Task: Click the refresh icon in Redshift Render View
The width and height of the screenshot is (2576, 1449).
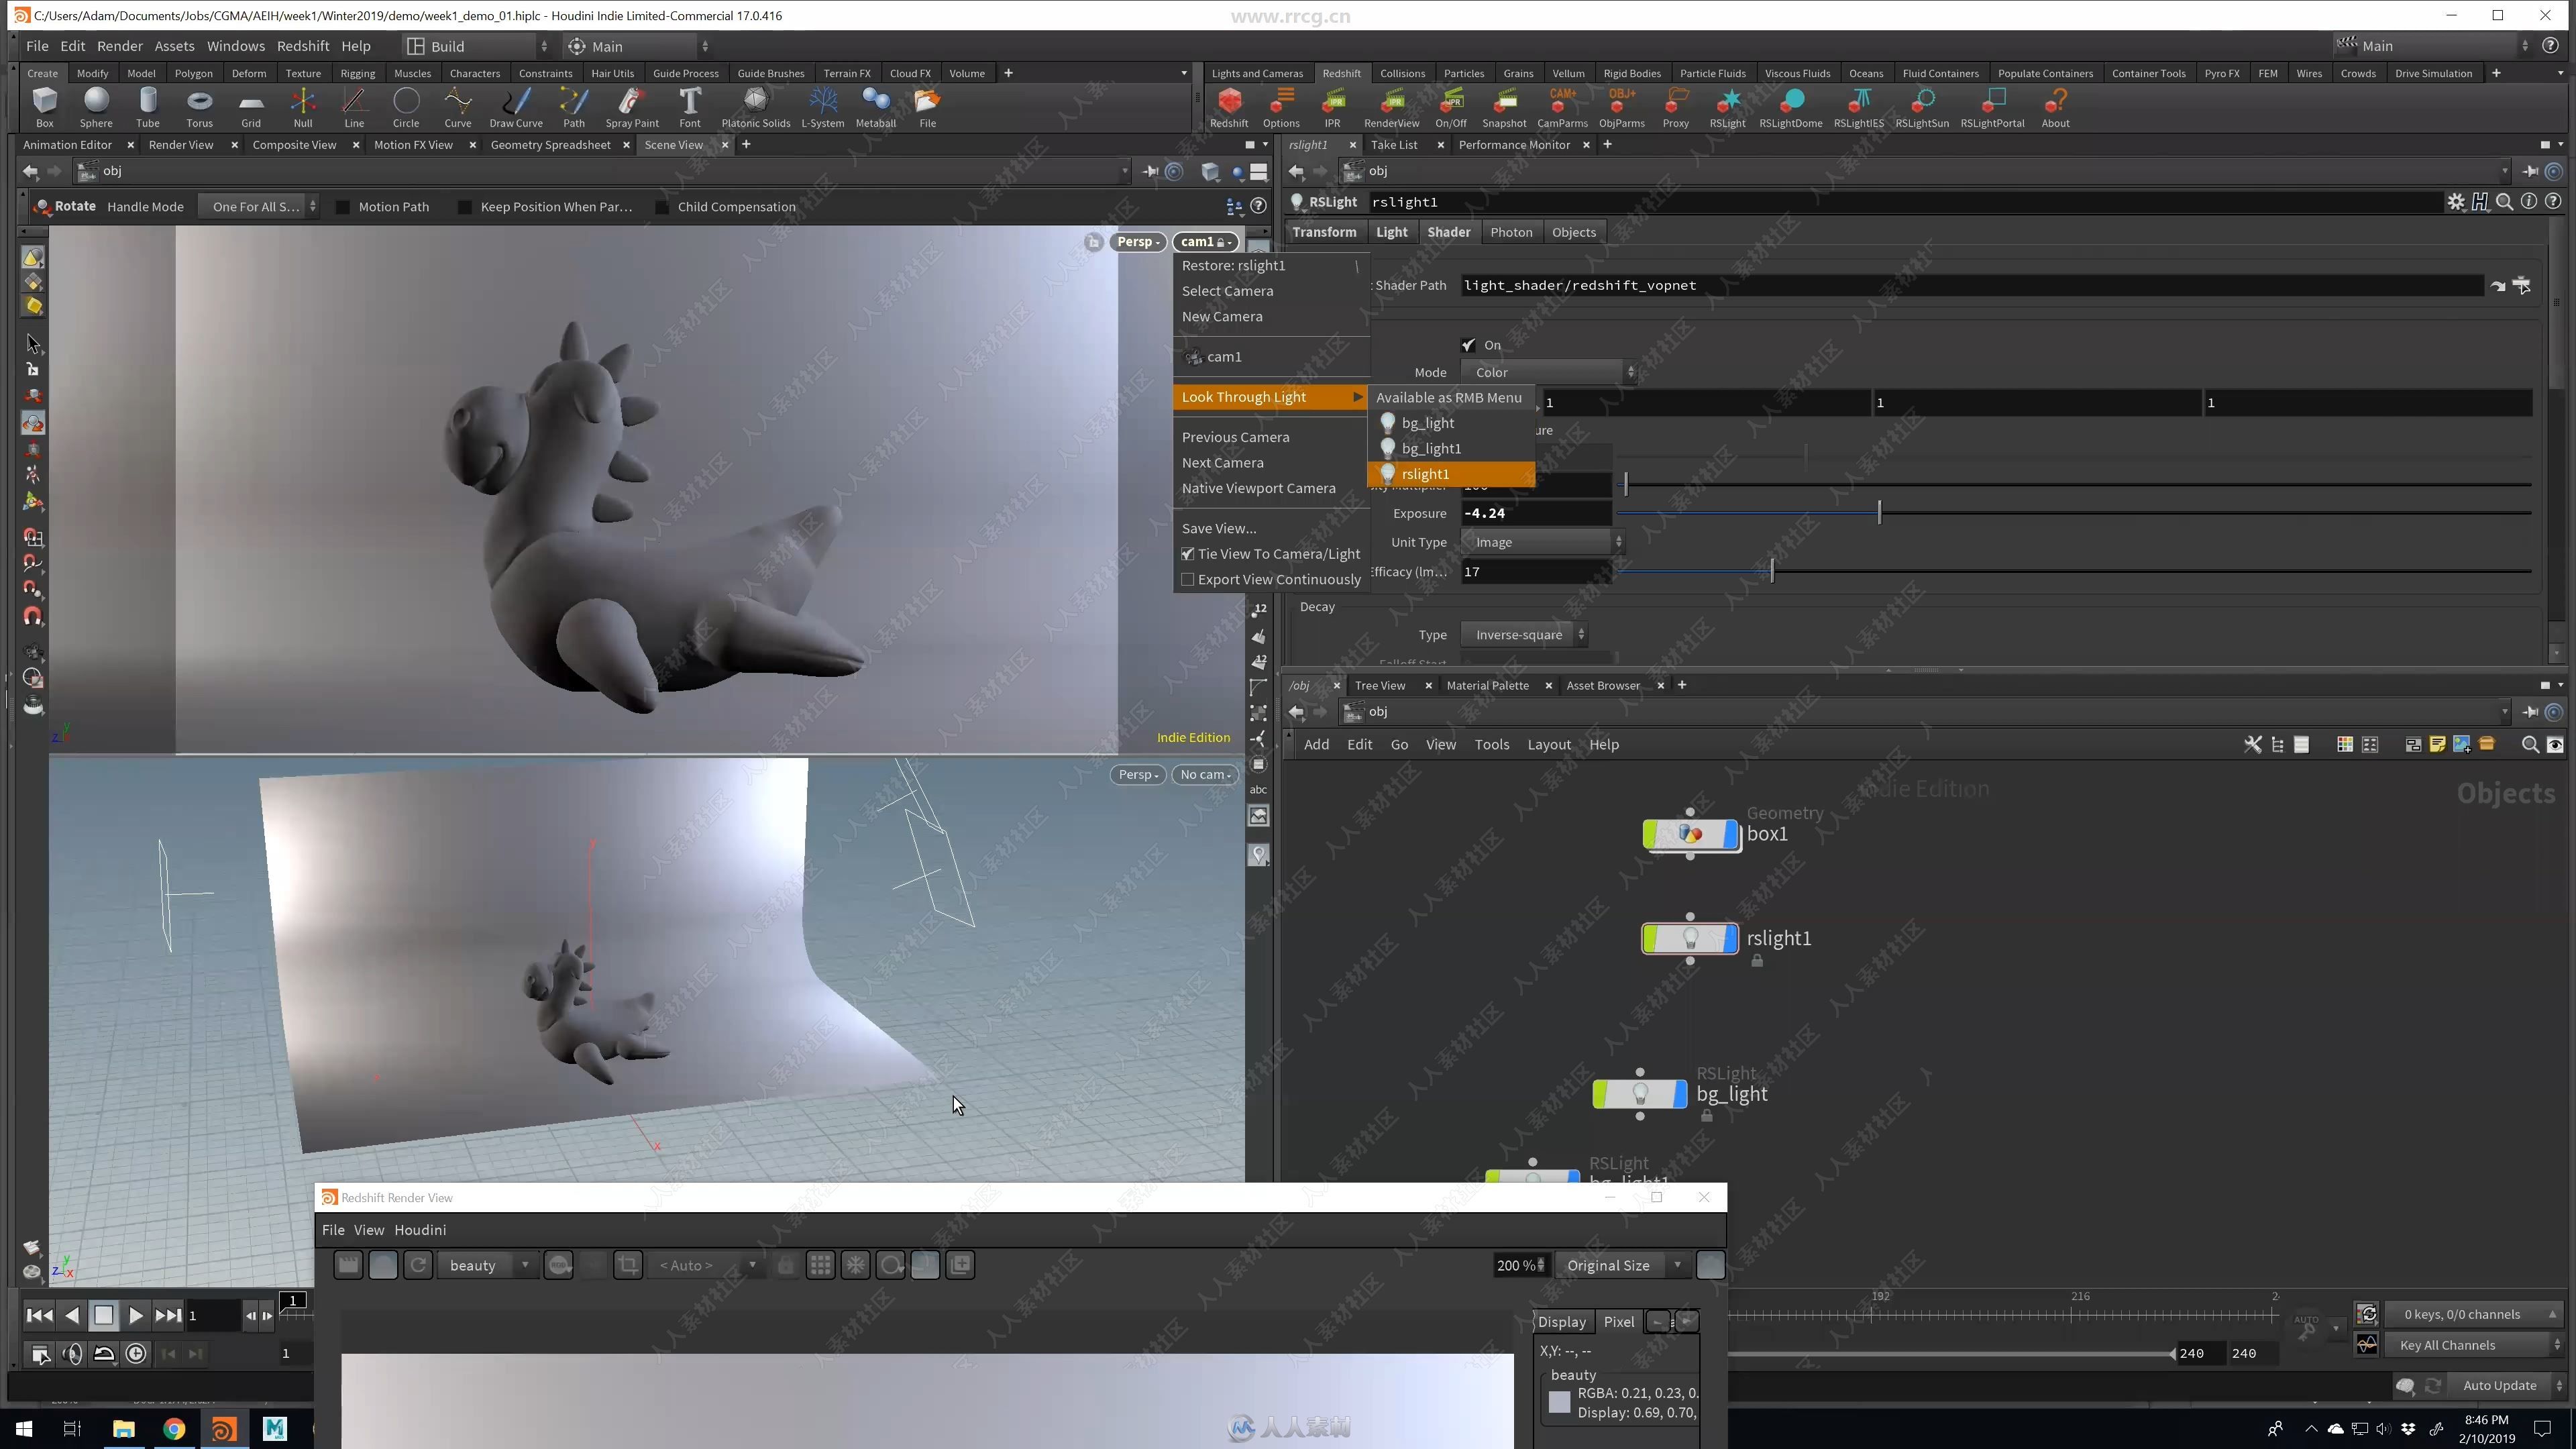Action: [418, 1265]
